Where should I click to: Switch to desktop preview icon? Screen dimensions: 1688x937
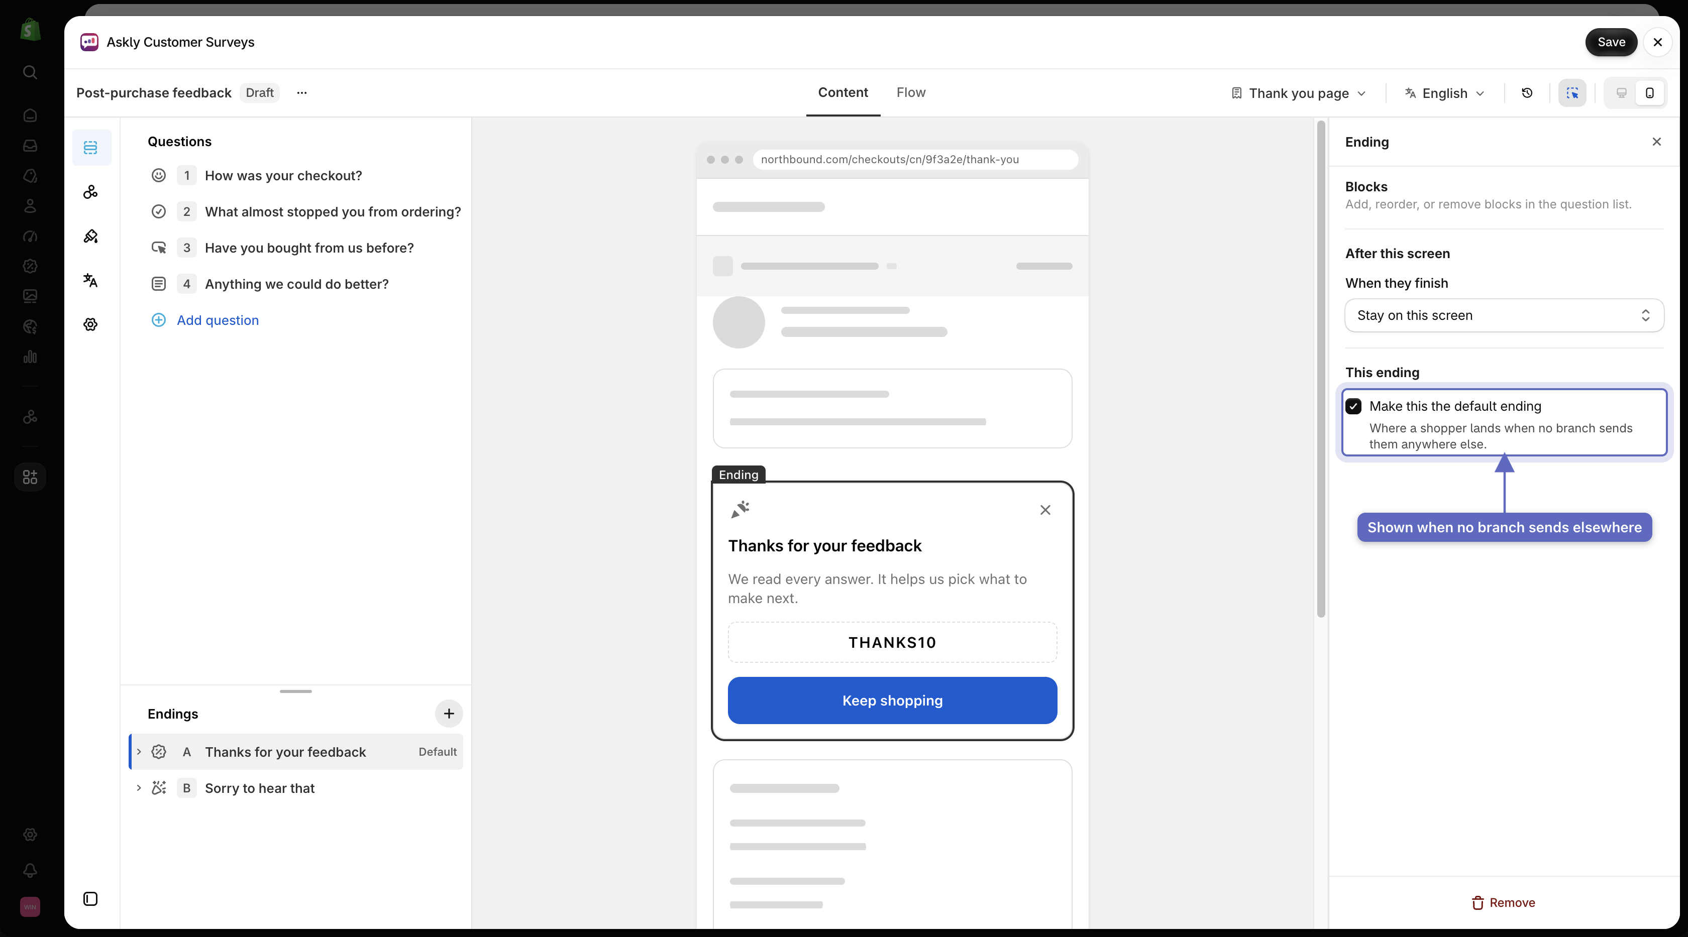tap(1621, 93)
